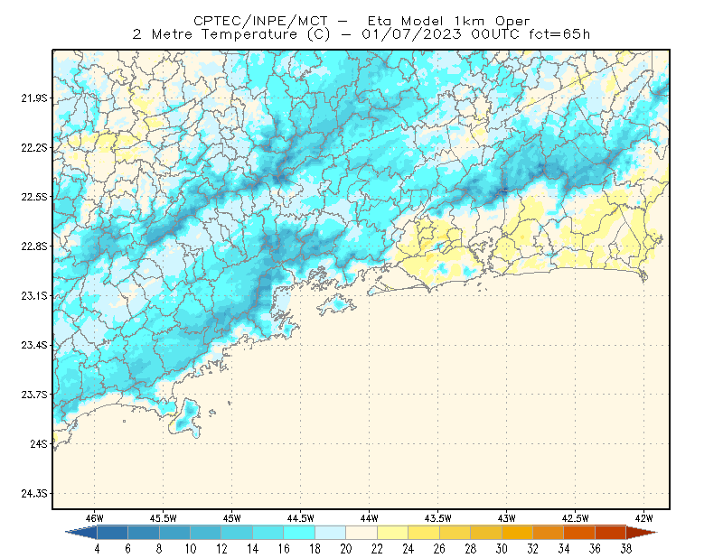Screen dimensions: 723x558
Task: Click legend value 38 under the color bar
Action: pos(626,549)
